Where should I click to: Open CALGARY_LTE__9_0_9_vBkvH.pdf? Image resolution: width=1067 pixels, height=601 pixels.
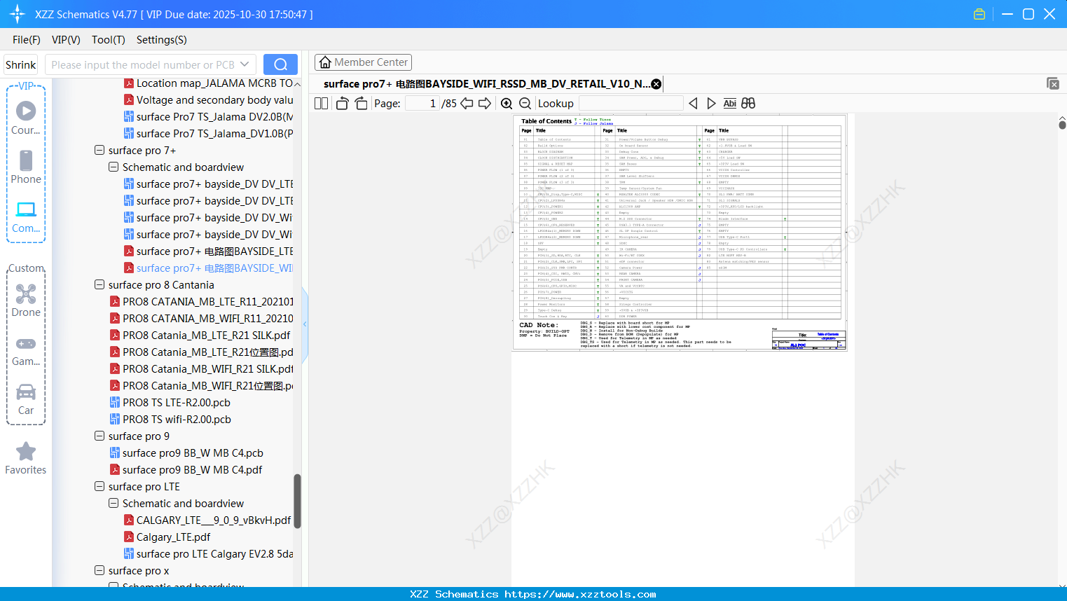tap(207, 520)
